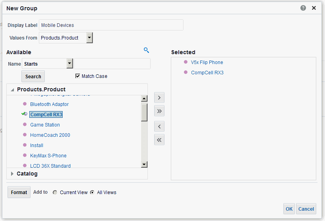This screenshot has width=325, height=221.
Task: Open the Values From dropdown
Action: [89, 38]
